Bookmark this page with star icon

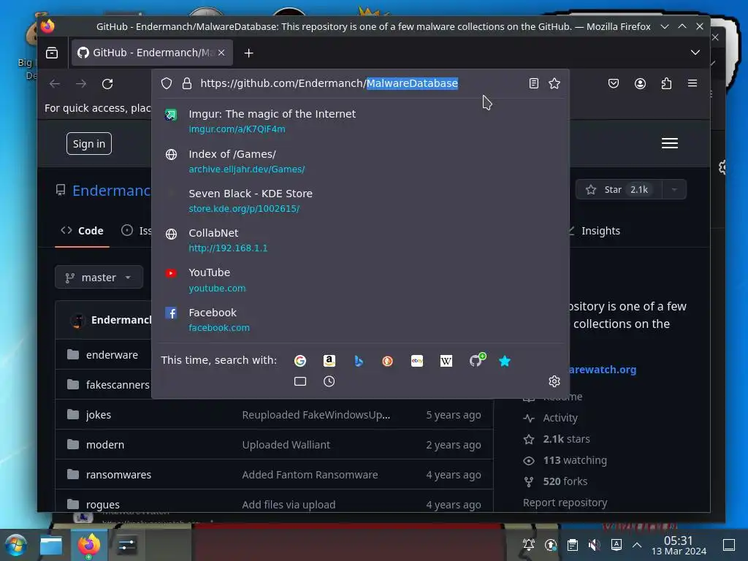point(554,83)
